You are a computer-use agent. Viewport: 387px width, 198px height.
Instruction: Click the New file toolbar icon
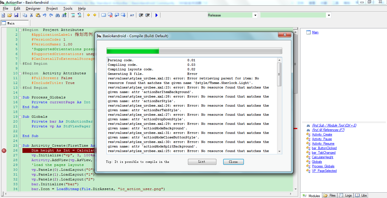coord(3,15)
